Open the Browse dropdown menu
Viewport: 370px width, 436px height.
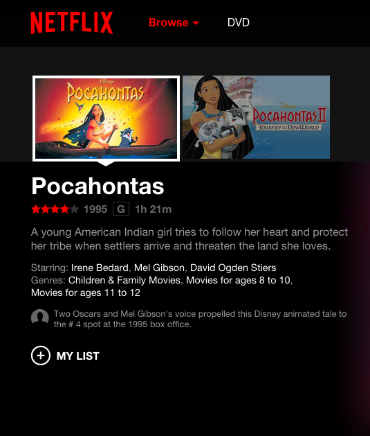(x=174, y=22)
